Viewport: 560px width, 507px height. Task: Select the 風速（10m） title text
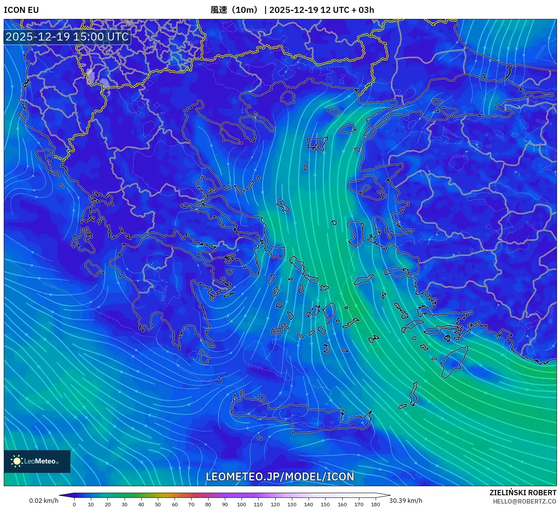(x=234, y=10)
